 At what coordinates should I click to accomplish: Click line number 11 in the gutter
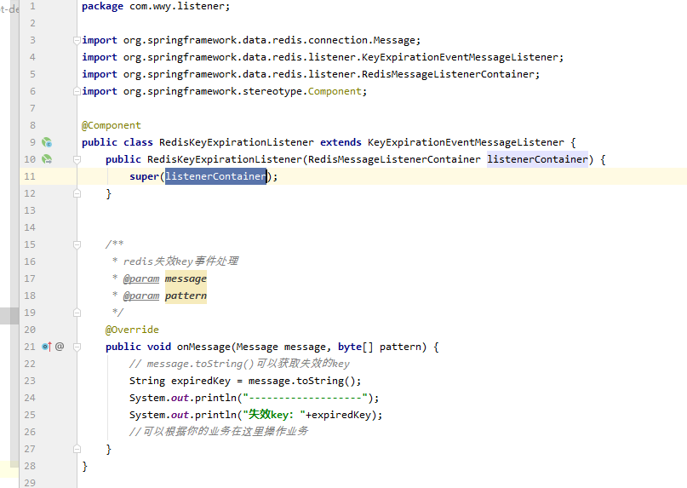[30, 176]
